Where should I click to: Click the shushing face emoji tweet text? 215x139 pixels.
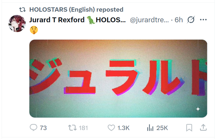click(x=33, y=30)
